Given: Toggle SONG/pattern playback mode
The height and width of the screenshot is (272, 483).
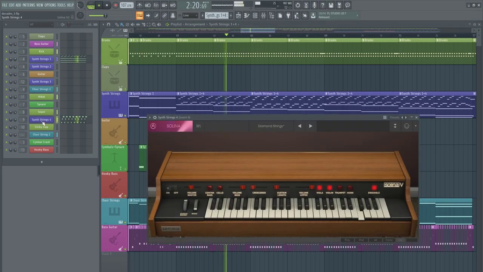Looking at the screenshot, I should coord(91,5).
